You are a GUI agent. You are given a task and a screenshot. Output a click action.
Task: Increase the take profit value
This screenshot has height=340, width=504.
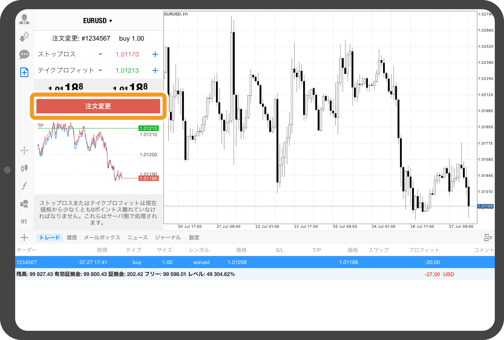tap(155, 71)
